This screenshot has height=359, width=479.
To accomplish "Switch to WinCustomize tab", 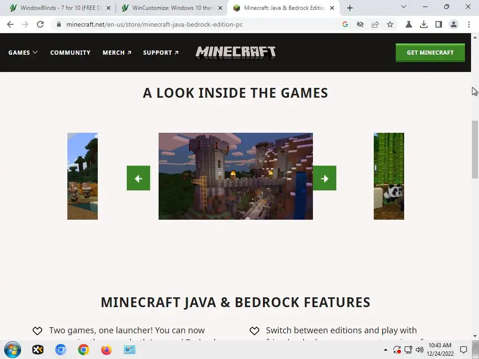I will click(x=172, y=8).
